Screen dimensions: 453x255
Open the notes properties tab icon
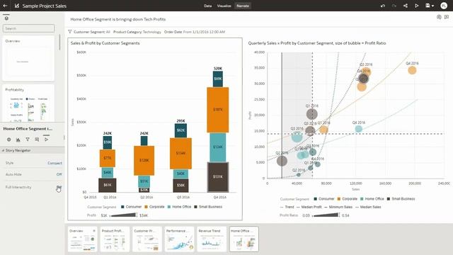[x=37, y=140]
